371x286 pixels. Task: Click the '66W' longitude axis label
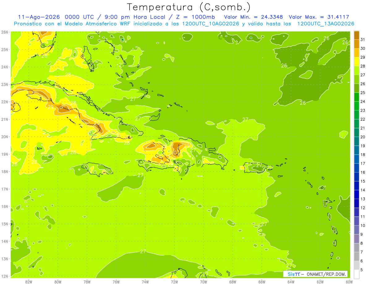tap(262, 281)
